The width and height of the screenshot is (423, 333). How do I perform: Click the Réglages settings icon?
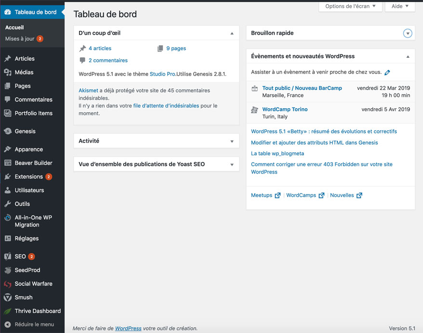tap(8, 238)
